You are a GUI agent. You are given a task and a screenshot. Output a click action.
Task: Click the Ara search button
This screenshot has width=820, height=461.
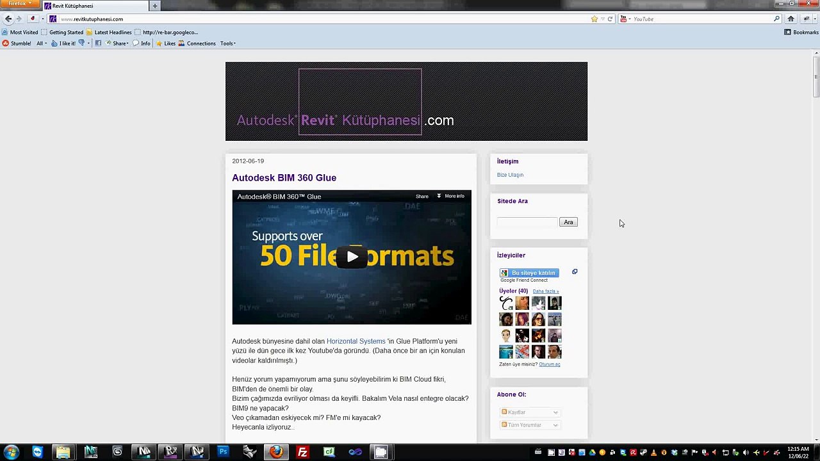tap(568, 222)
